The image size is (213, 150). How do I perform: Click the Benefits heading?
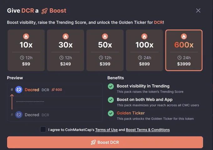coord(116,78)
